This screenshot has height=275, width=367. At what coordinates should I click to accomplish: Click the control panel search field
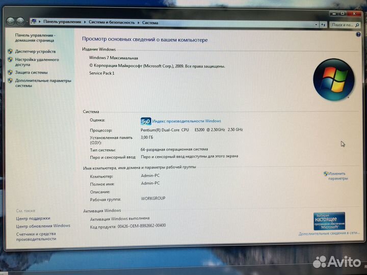click(x=343, y=24)
